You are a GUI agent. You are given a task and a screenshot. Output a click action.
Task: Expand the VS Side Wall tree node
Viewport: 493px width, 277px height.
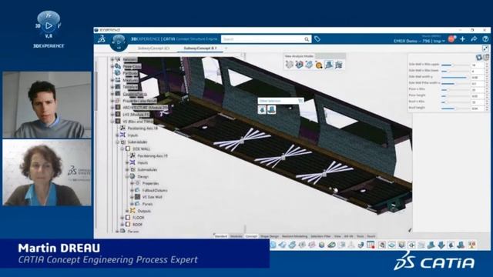click(132, 197)
